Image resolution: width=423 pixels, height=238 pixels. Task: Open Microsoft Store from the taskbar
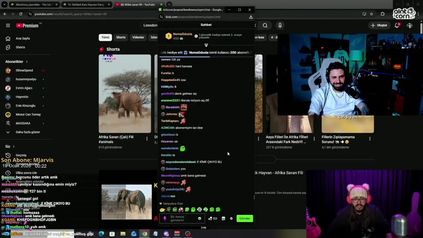tap(112, 234)
